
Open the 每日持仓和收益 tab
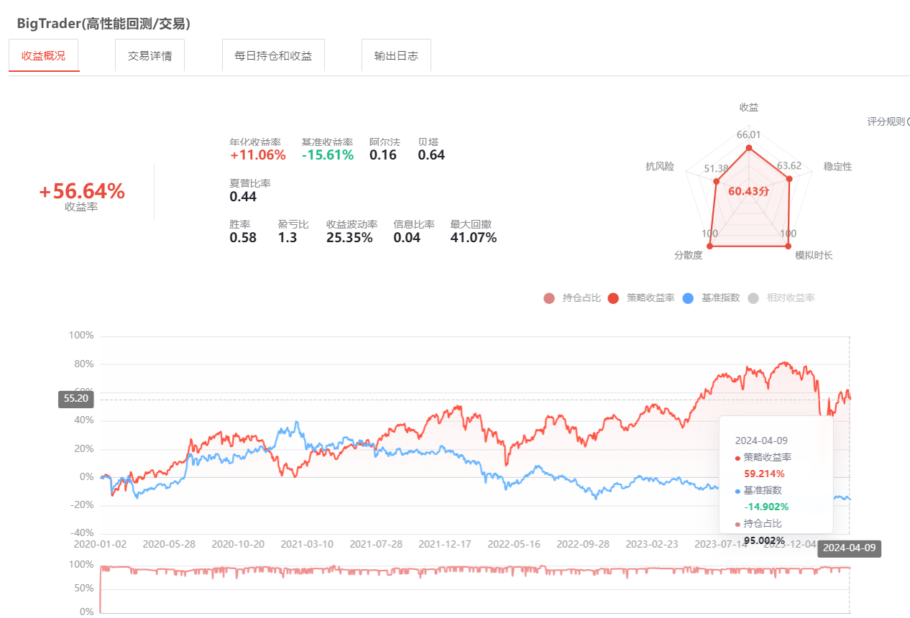click(x=273, y=55)
